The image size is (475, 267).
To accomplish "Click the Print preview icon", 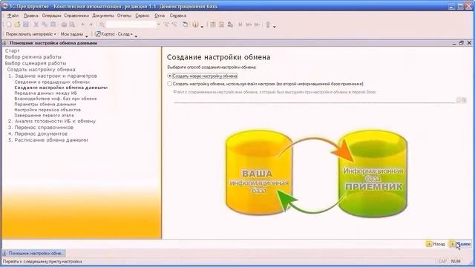I will (72, 24).
